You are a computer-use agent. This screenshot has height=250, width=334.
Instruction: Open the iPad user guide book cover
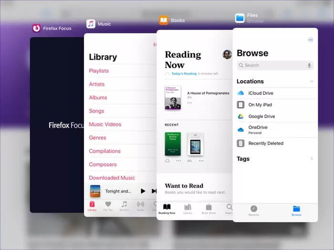(195, 144)
